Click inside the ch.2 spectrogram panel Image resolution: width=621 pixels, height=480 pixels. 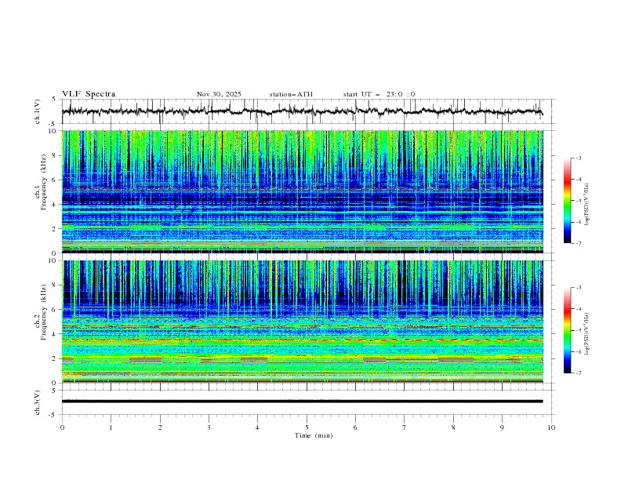point(302,322)
